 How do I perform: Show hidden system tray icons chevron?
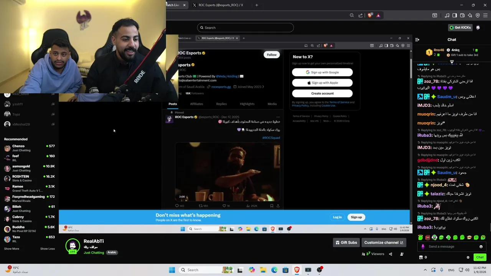[425, 270]
